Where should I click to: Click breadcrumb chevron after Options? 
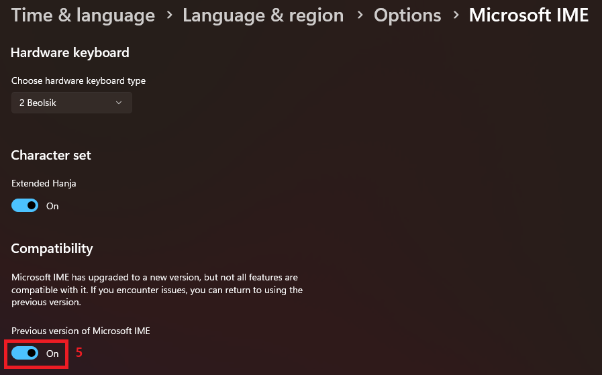tap(456, 15)
